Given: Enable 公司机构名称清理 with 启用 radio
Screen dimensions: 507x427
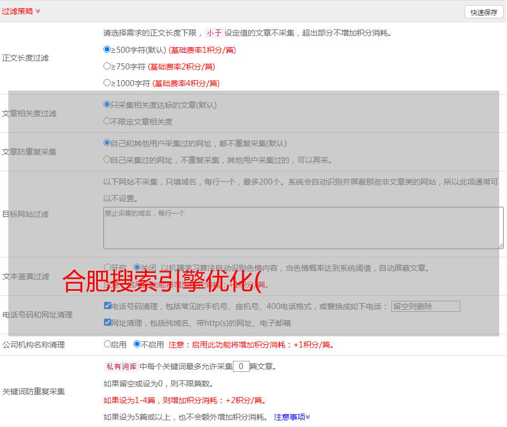Looking at the screenshot, I should click(x=107, y=344).
